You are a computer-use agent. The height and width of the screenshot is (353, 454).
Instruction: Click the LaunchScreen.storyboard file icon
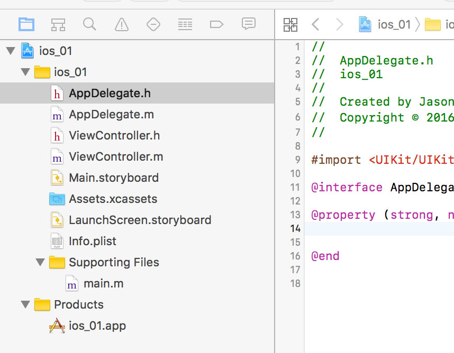tap(57, 220)
